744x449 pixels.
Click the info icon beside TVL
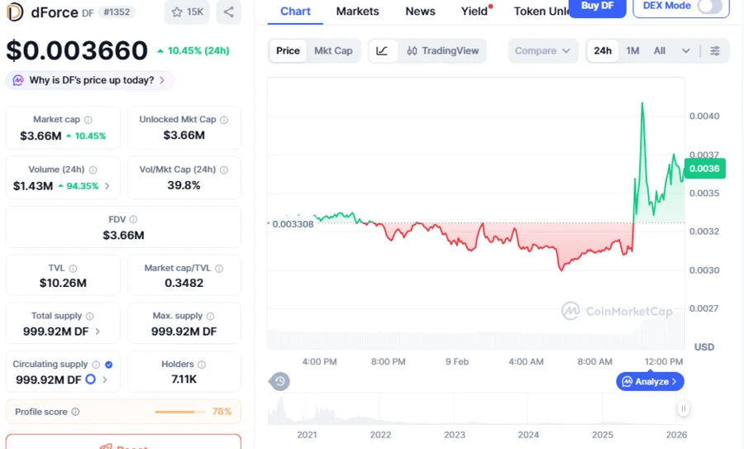(x=73, y=269)
